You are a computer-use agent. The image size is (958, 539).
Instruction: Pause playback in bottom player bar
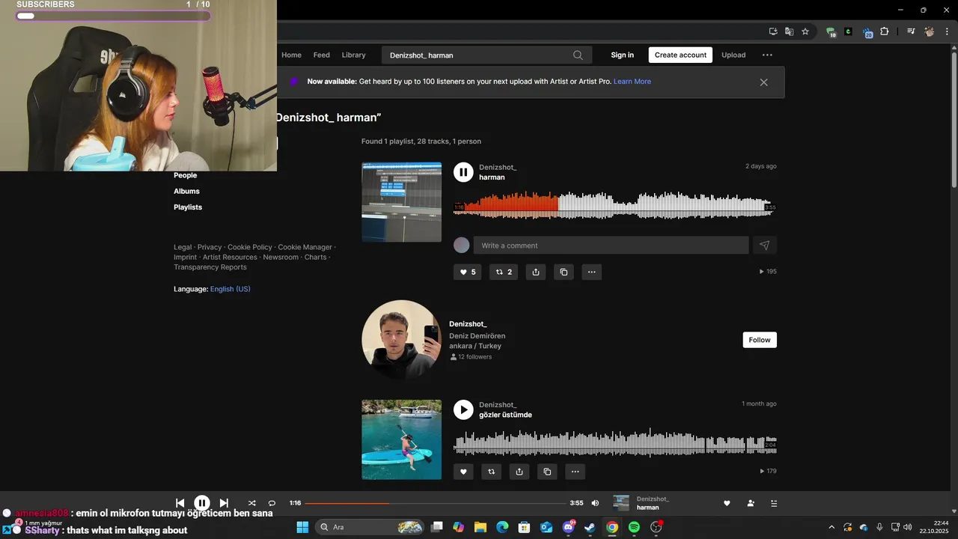tap(202, 503)
